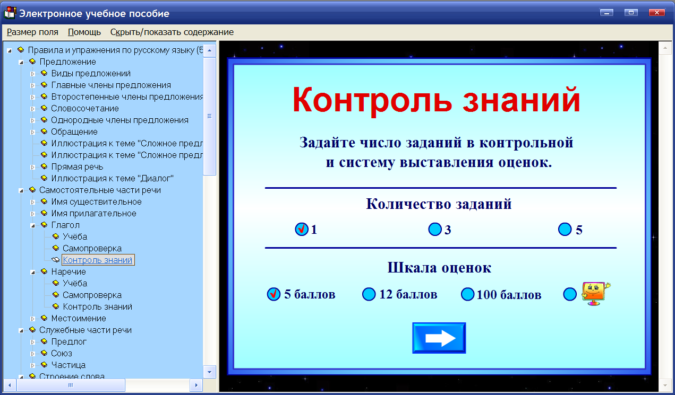Expand the "Предлог" tree node
This screenshot has height=395, width=675.
point(33,341)
